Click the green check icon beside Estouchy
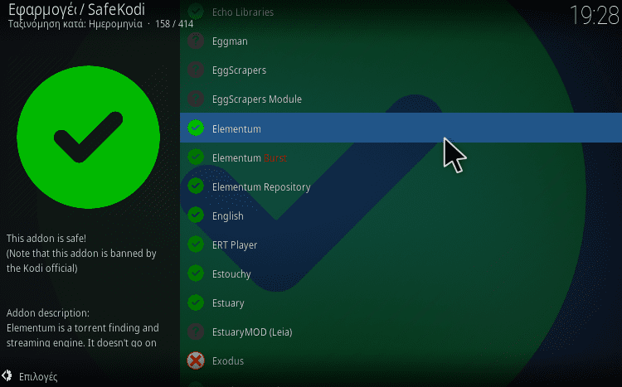 click(196, 273)
